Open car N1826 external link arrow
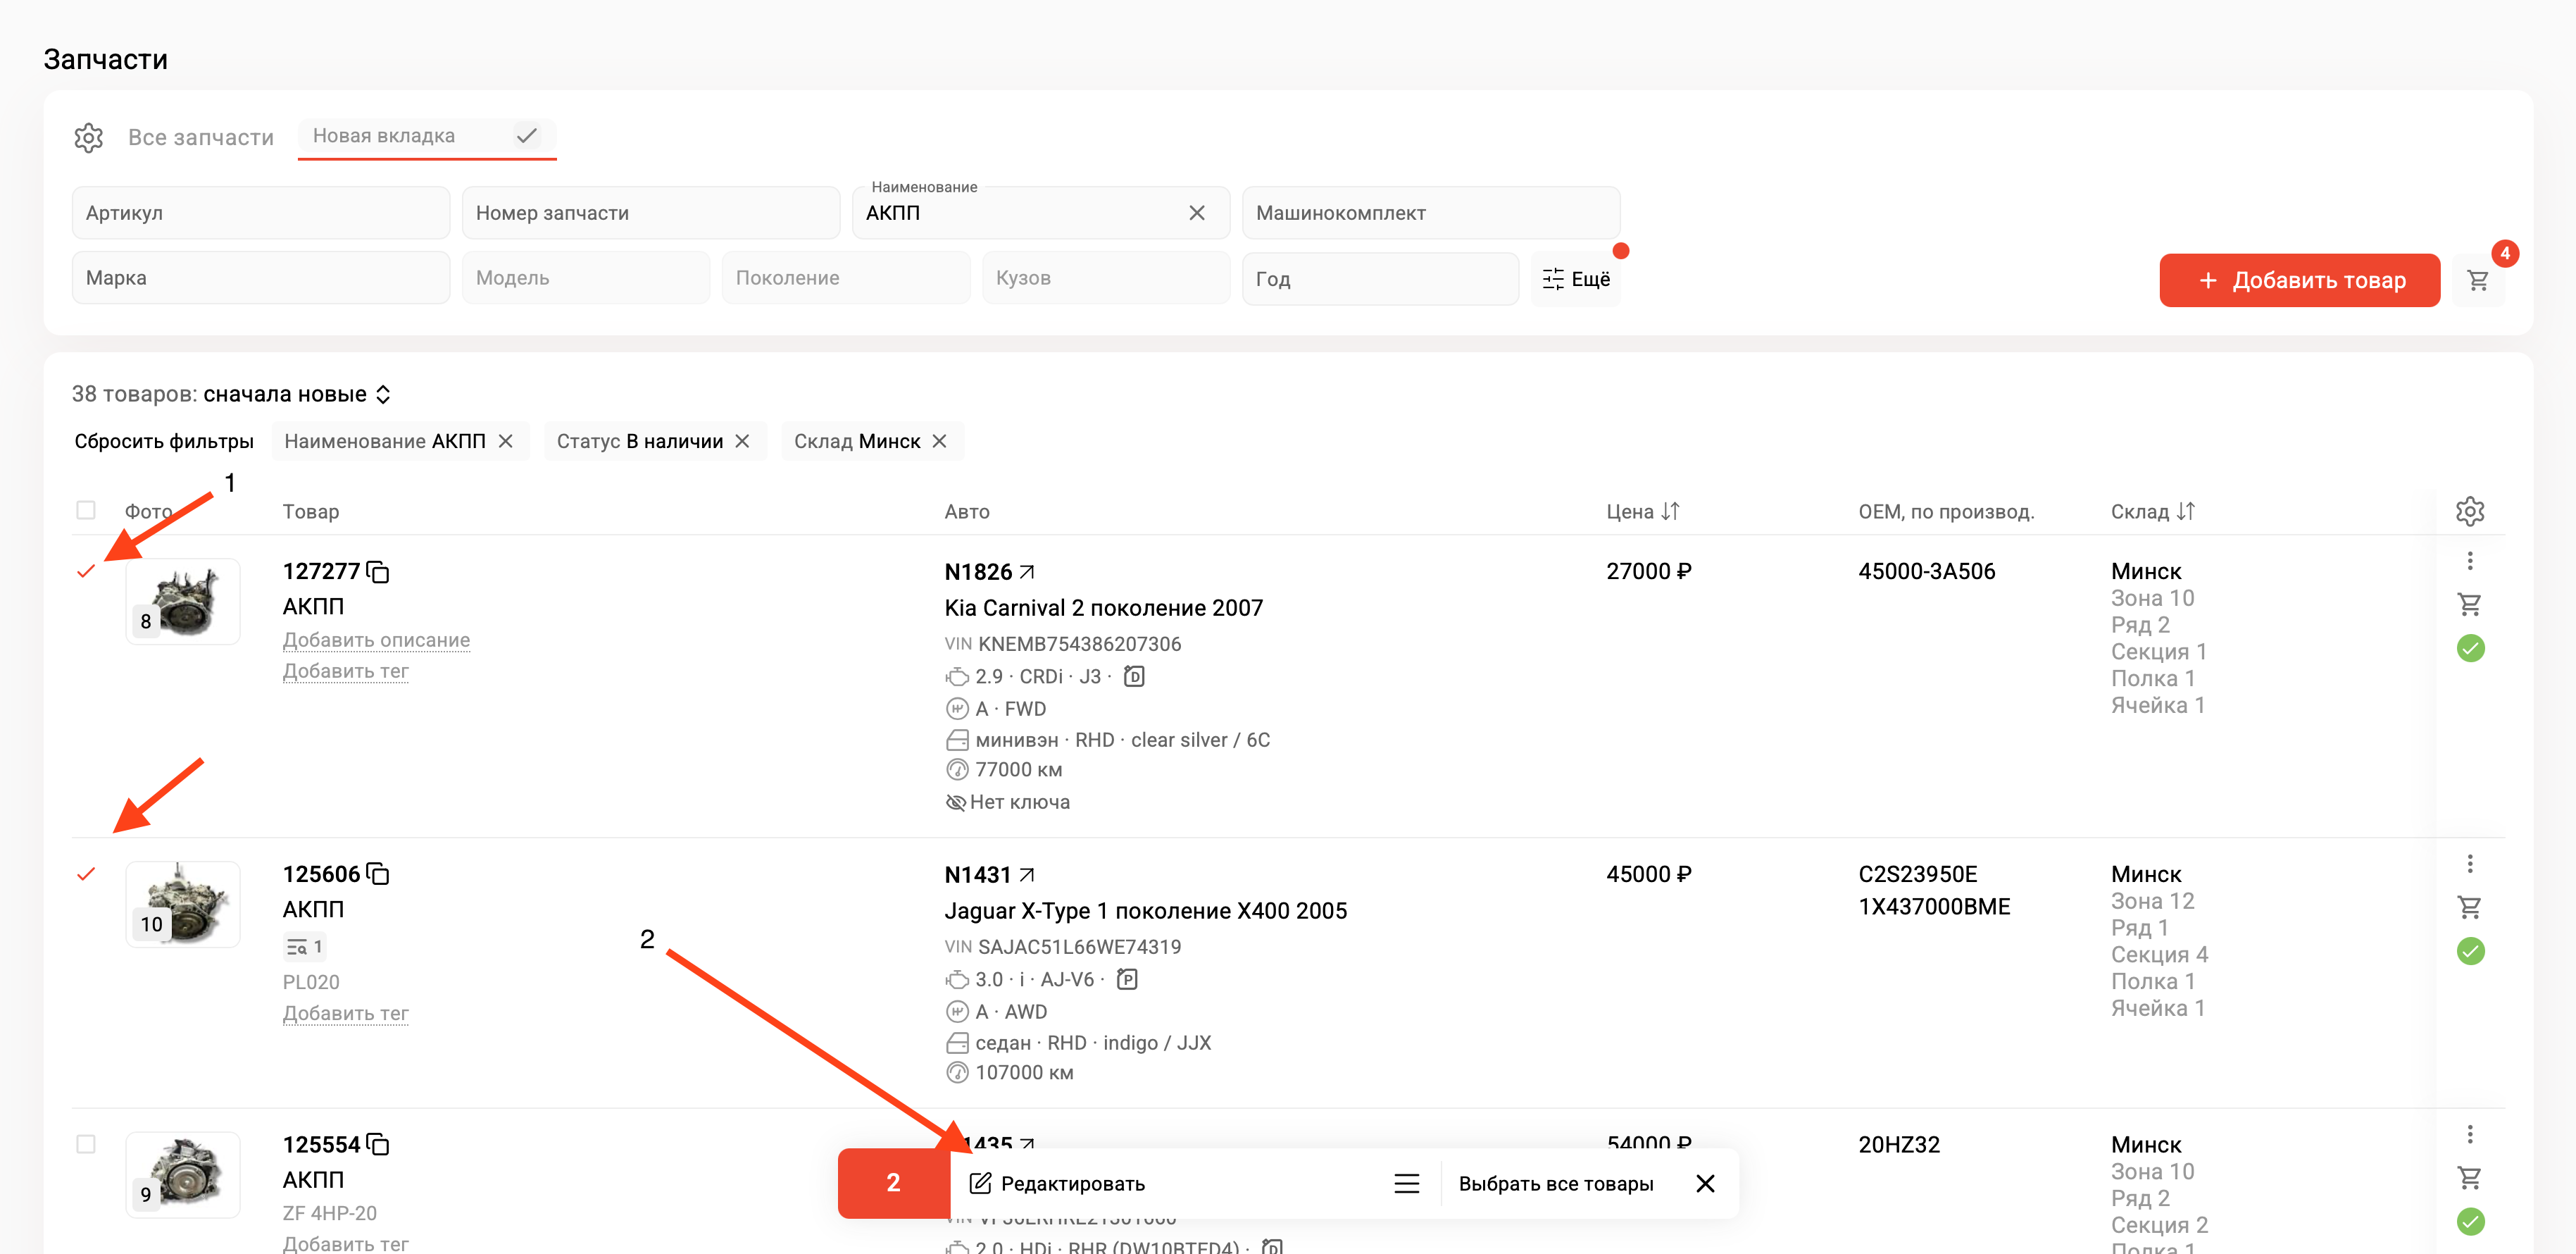 1027,571
